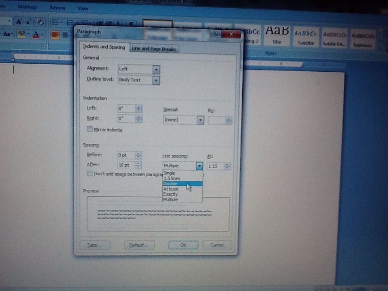Open the Alignment dropdown

156,69
